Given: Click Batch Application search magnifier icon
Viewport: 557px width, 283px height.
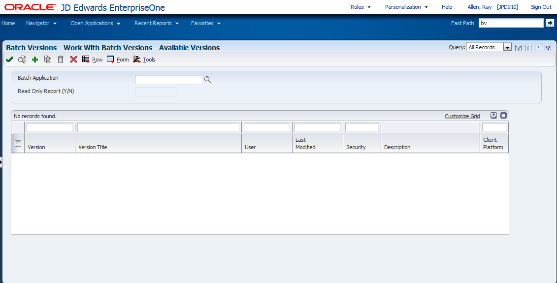Looking at the screenshot, I should point(207,80).
